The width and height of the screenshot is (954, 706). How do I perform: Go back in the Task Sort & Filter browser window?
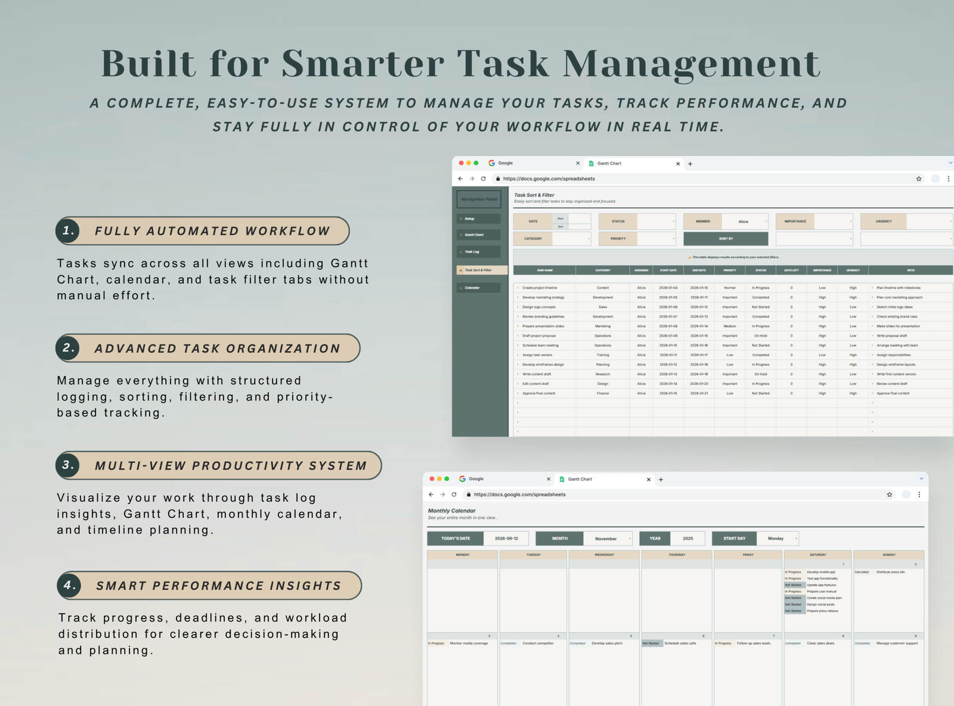point(460,179)
